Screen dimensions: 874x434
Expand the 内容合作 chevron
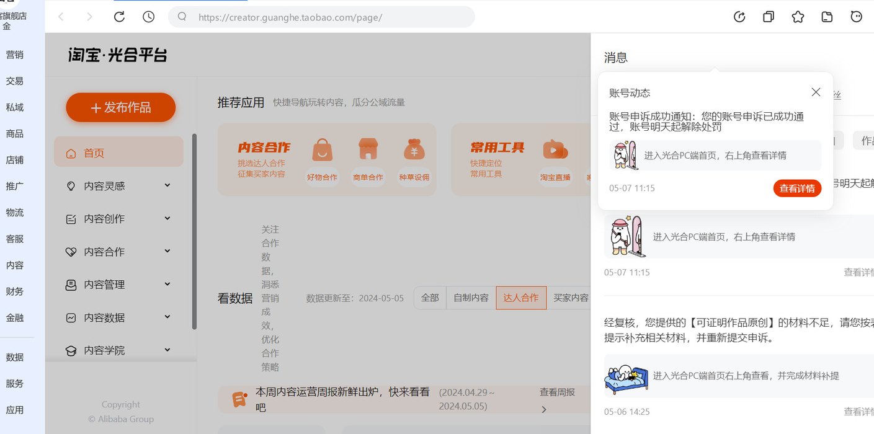(x=167, y=250)
